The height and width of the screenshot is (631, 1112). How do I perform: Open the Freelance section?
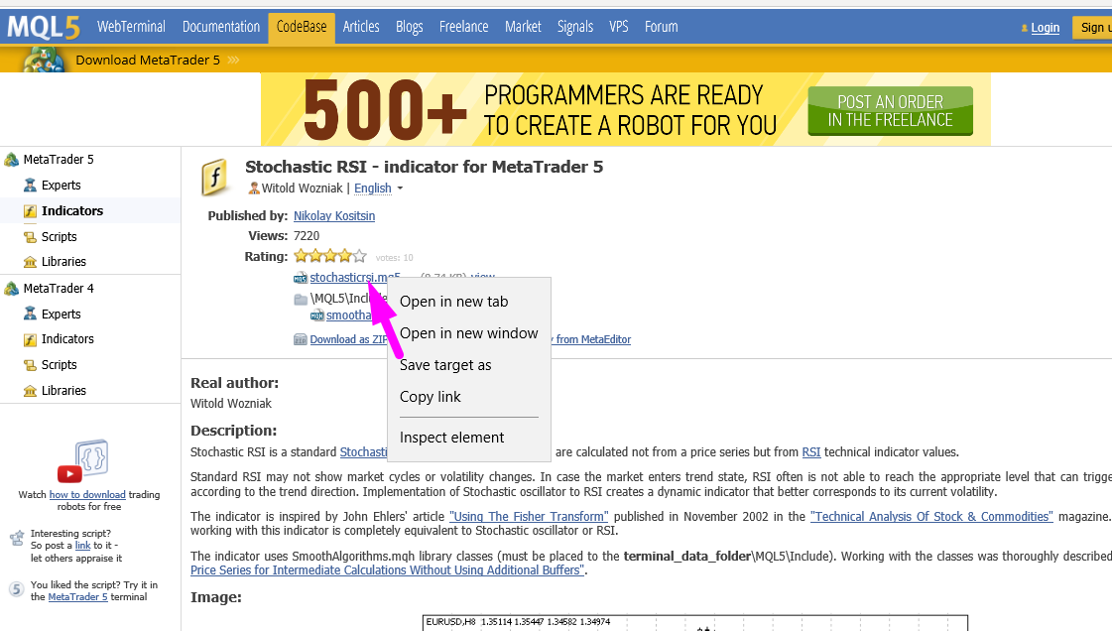pyautogui.click(x=464, y=27)
